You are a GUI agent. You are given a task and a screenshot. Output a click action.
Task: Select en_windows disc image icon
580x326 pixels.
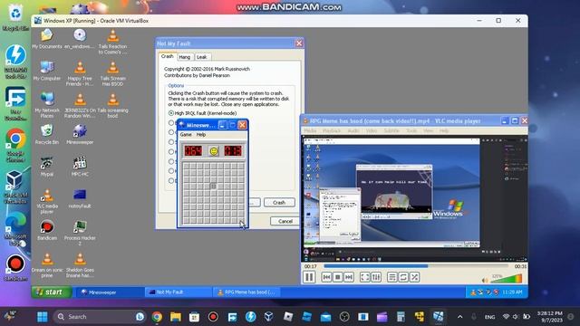(x=80, y=39)
